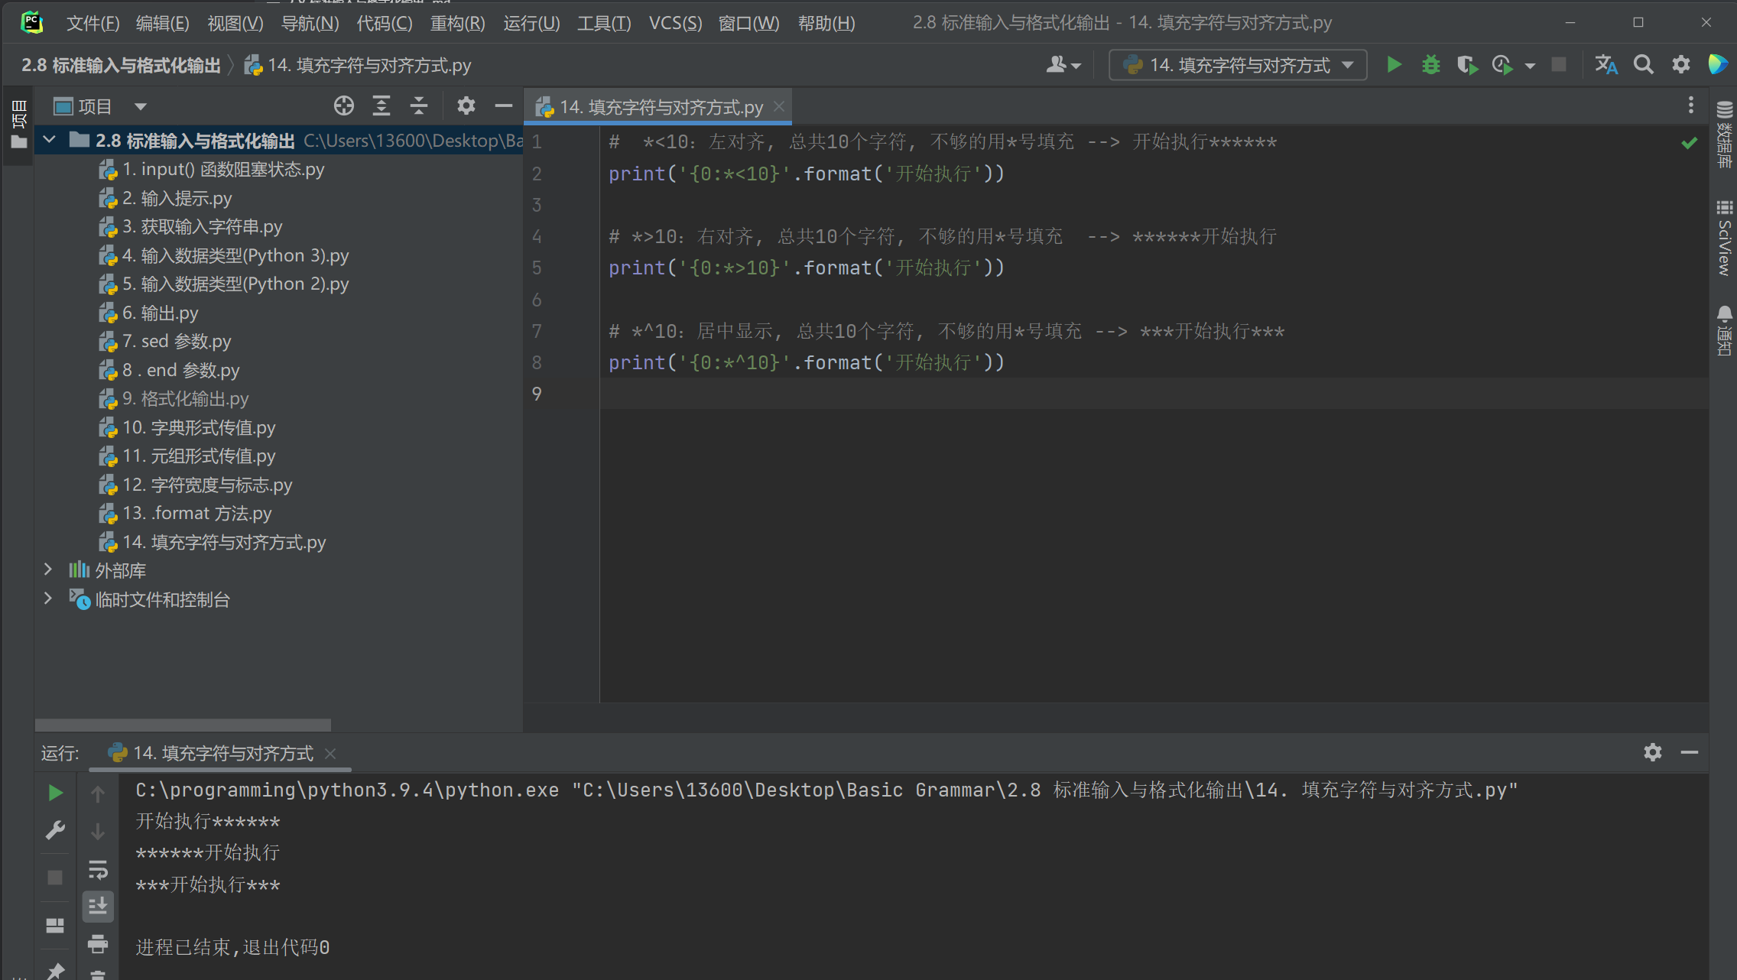Open Search Everywhere magnifier icon
Viewport: 1737px width, 980px height.
coord(1643,65)
